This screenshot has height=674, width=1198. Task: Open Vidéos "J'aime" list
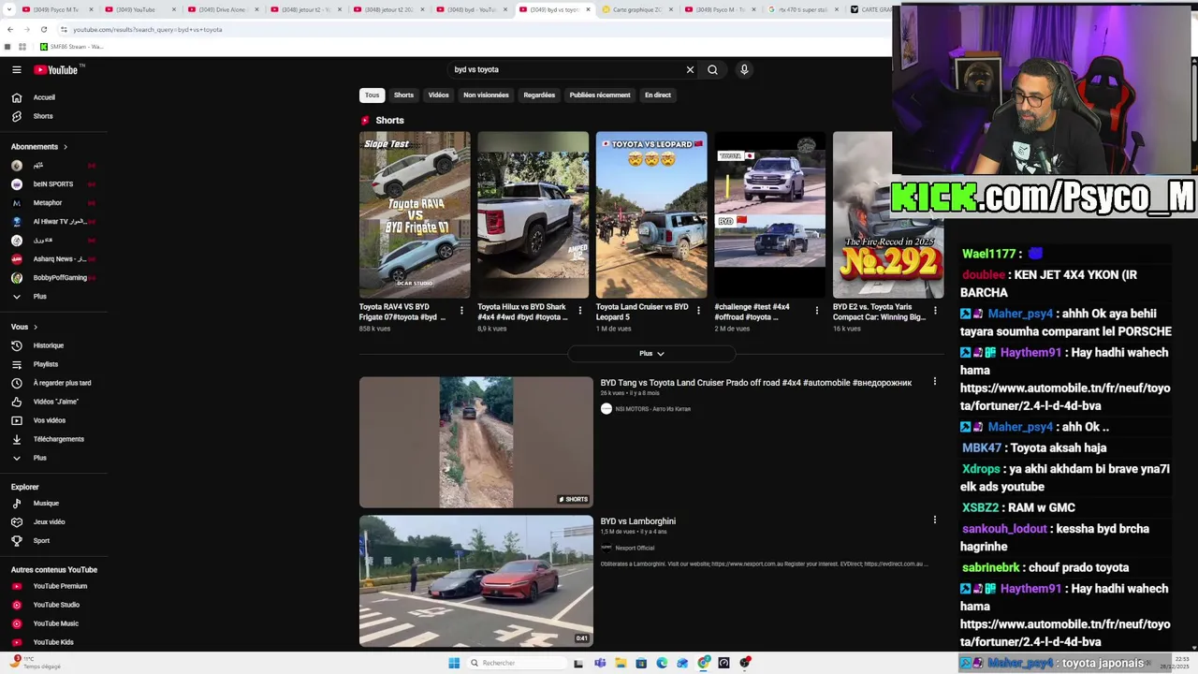(54, 402)
